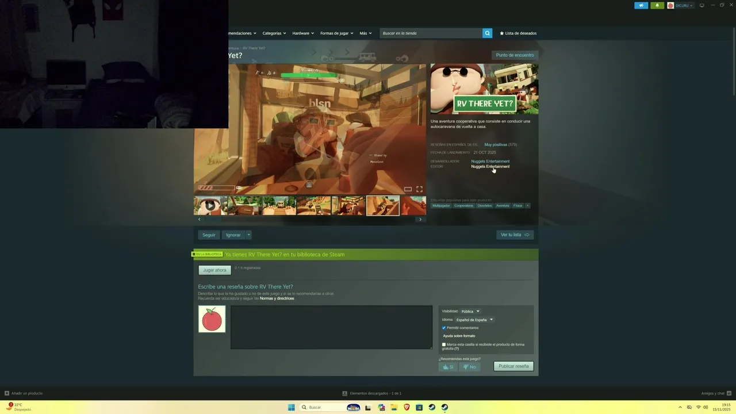Viewport: 736px width, 414px height.
Task: Open Brave browser from the taskbar
Action: click(407, 407)
